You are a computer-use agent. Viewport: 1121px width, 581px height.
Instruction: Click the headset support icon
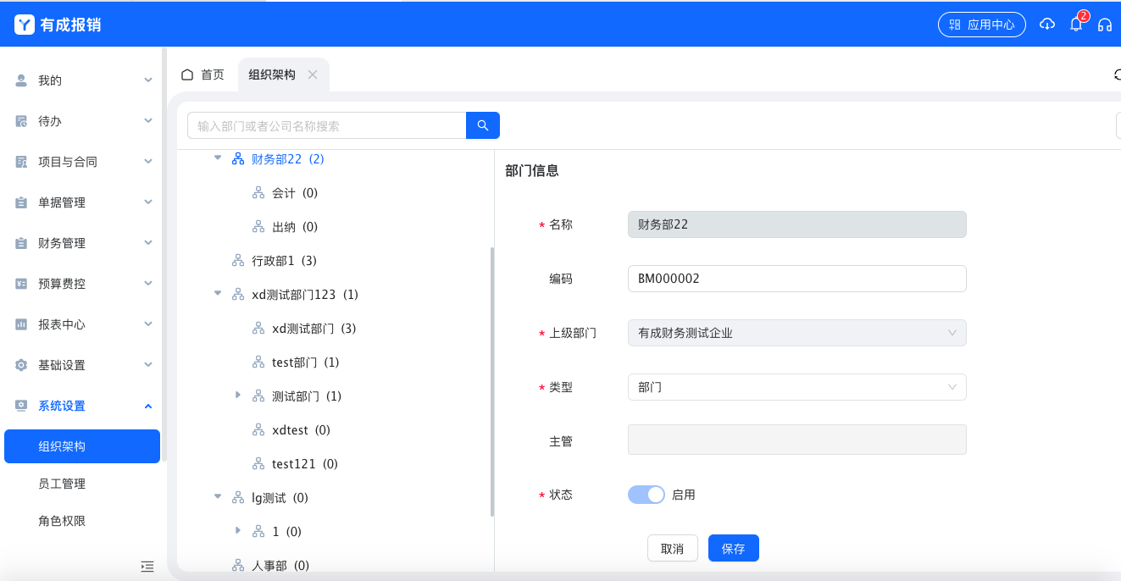coord(1105,25)
